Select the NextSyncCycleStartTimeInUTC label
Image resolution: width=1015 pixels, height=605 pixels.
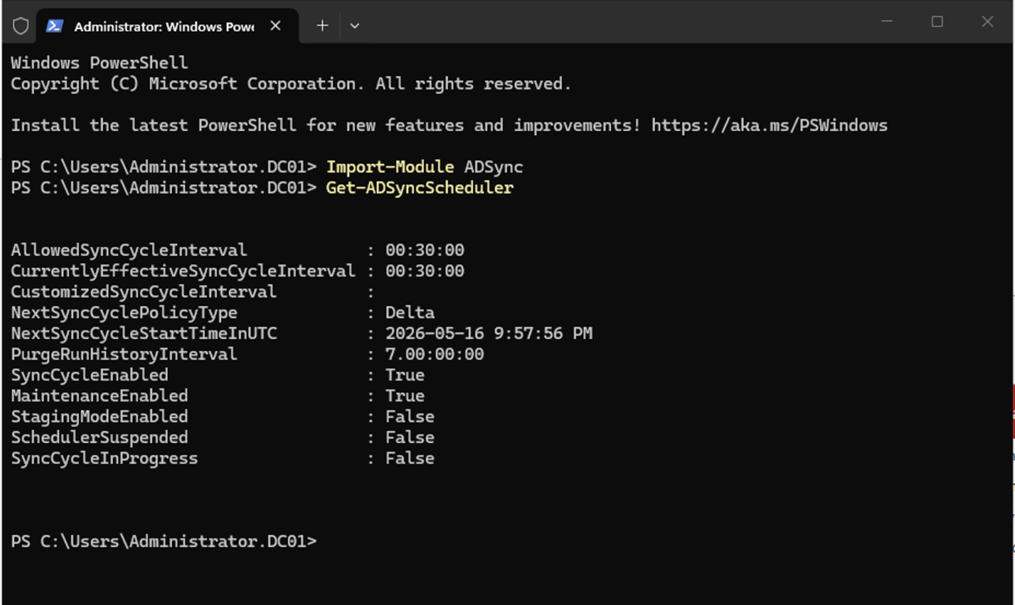pyautogui.click(x=144, y=333)
